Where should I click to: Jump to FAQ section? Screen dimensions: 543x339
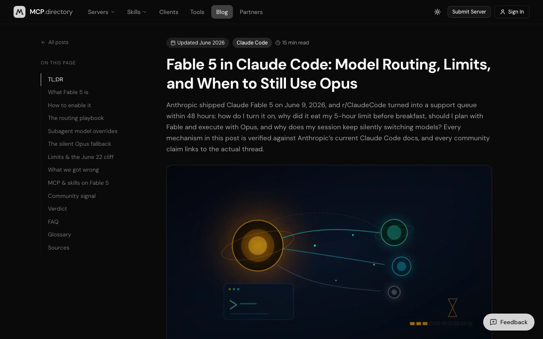[53, 222]
